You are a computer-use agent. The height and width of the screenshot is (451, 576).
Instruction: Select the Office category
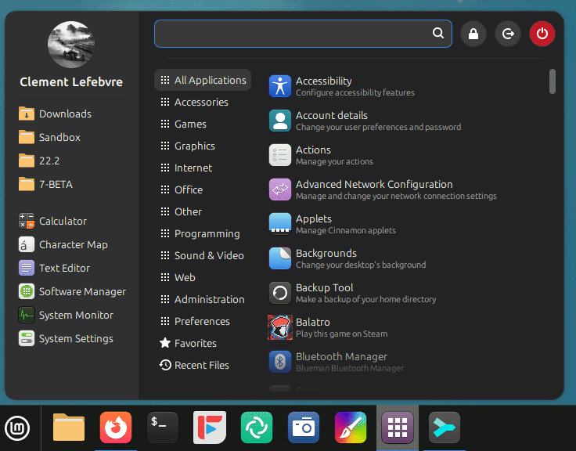point(203,189)
